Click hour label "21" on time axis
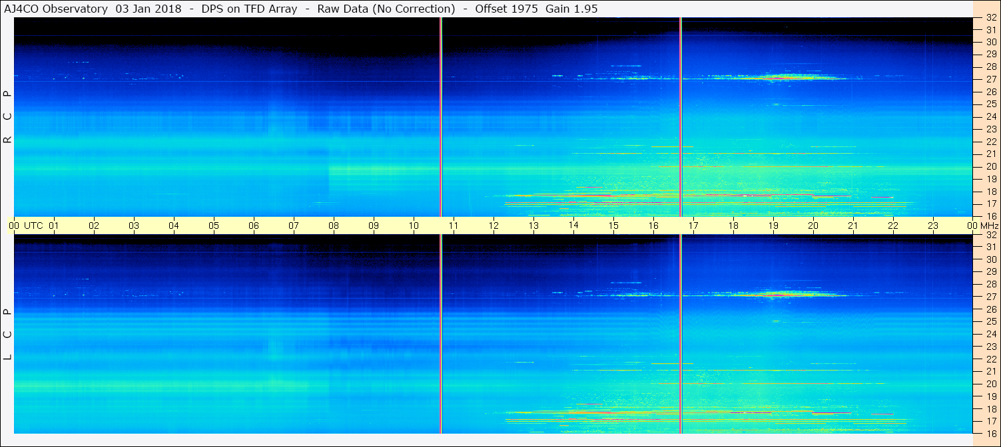 (853, 225)
